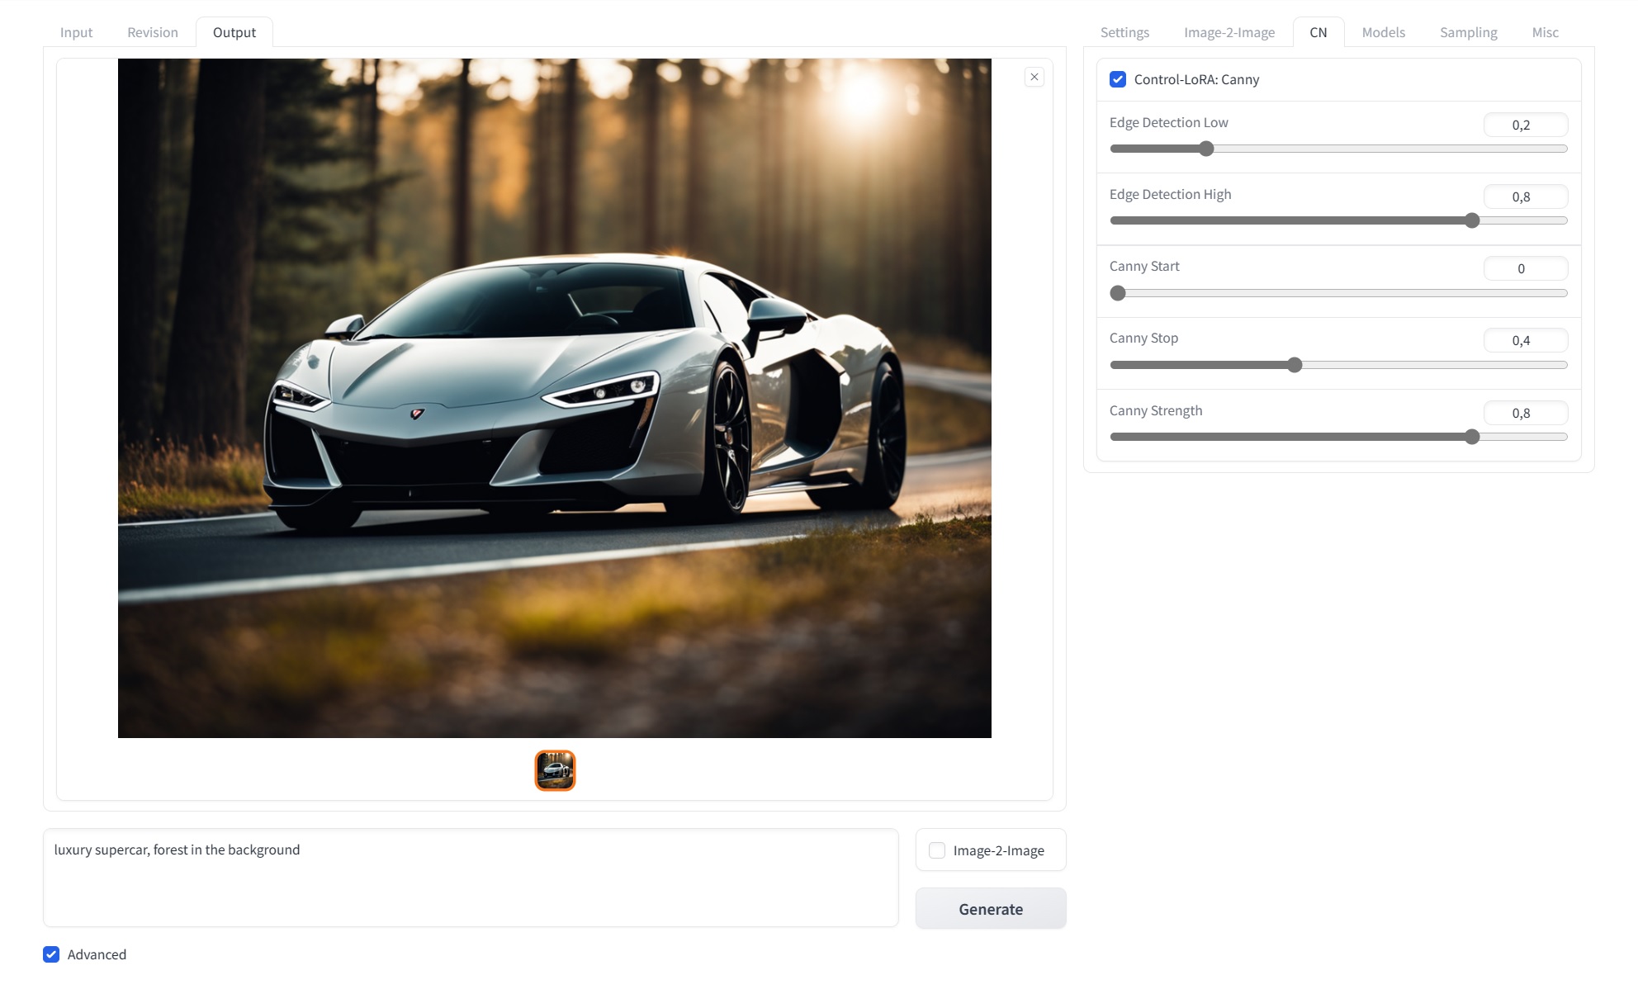1638x994 pixels.
Task: Switch to the Input tab
Action: tap(76, 32)
